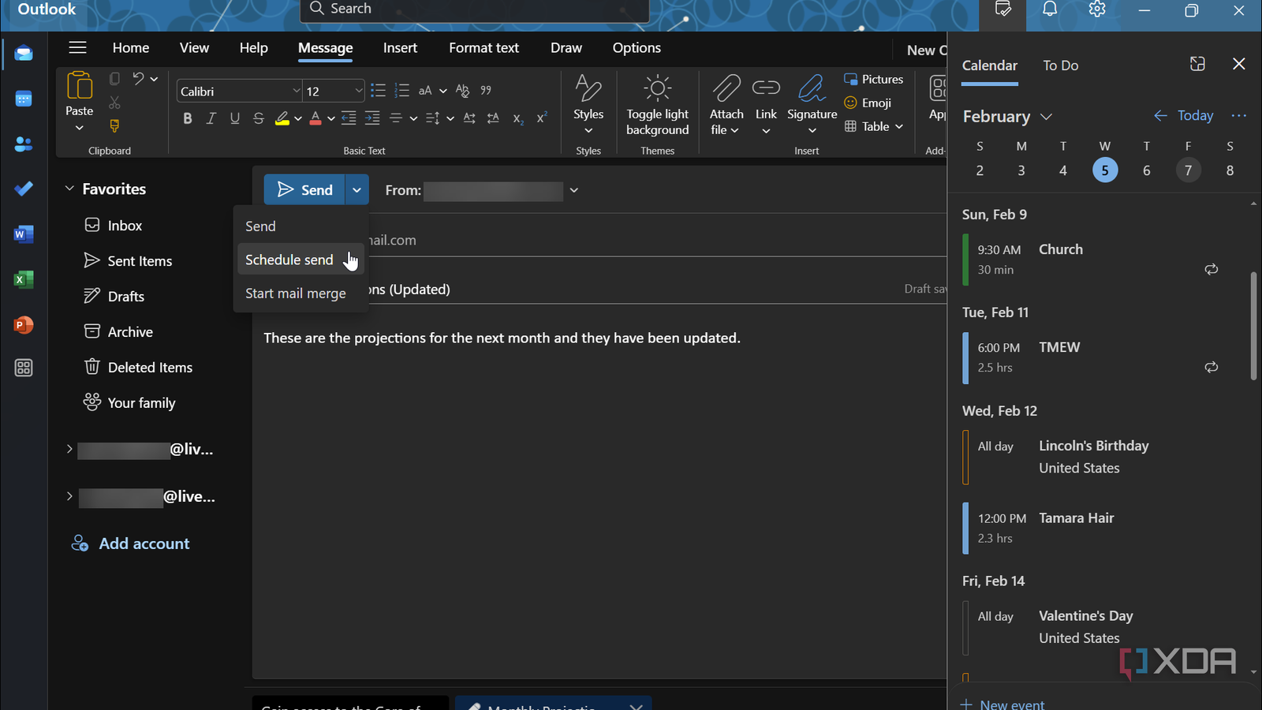1262x710 pixels.
Task: Toggle italic text formatting
Action: 211,118
